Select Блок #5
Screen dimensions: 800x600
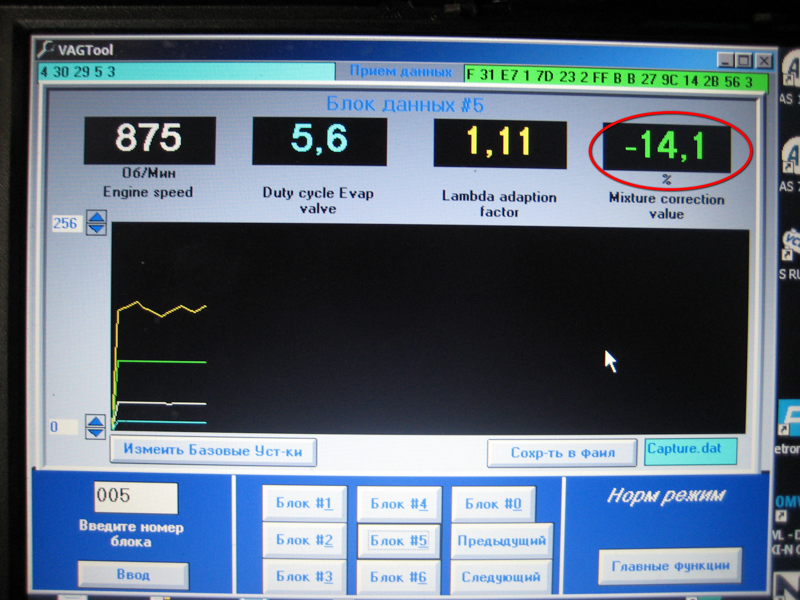(399, 541)
